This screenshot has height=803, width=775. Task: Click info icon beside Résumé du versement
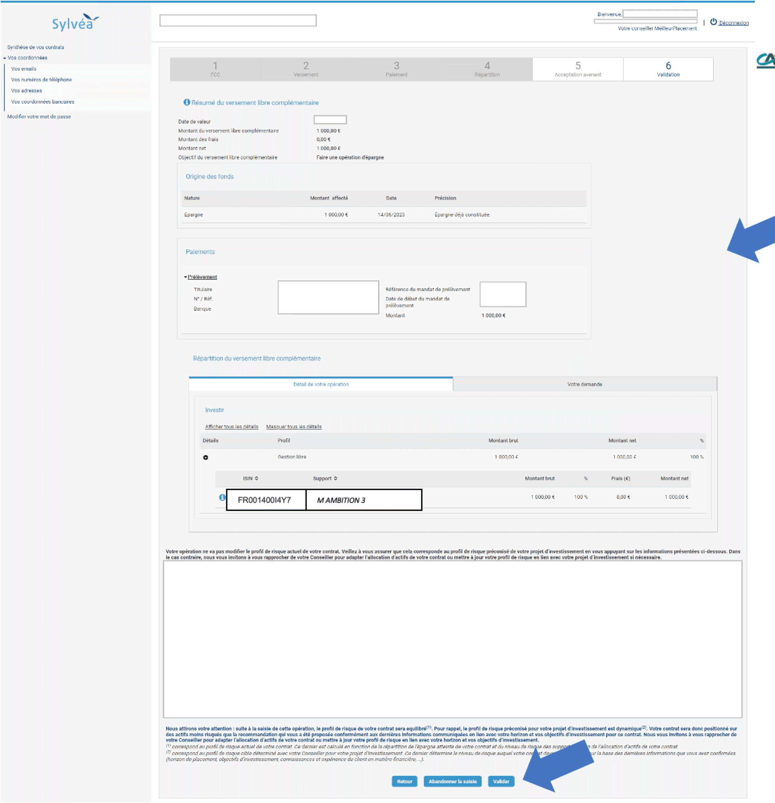click(x=187, y=102)
